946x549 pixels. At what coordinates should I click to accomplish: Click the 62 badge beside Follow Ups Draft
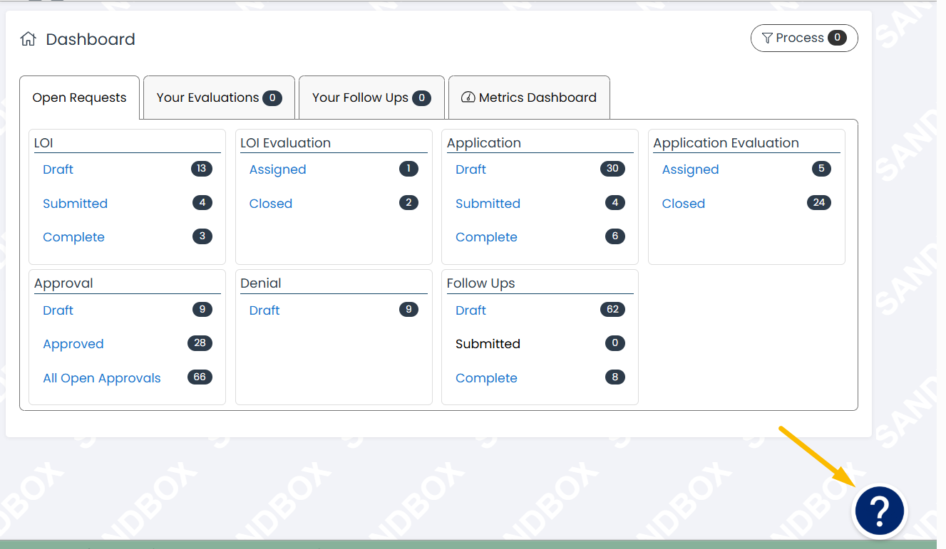point(612,310)
